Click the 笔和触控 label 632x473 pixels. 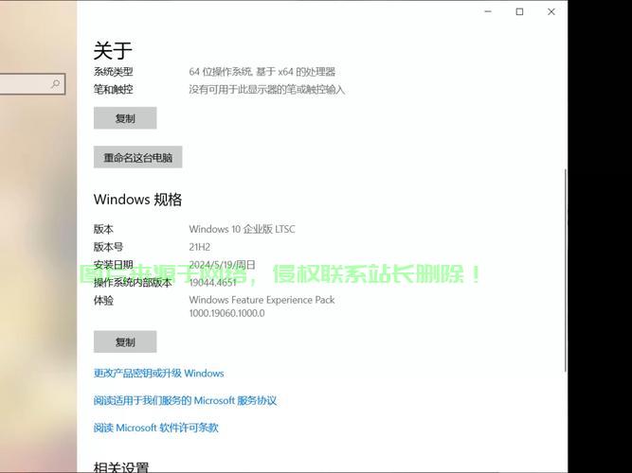[114, 89]
